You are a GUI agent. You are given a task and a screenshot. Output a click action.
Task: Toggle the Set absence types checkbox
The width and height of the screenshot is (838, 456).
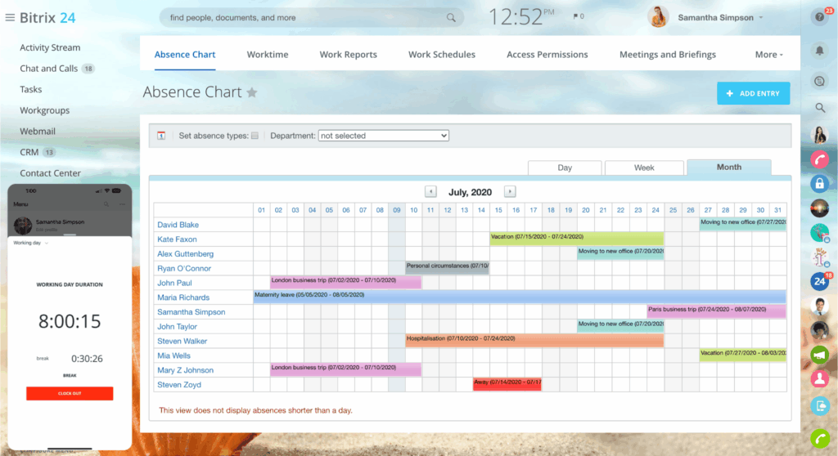coord(255,136)
